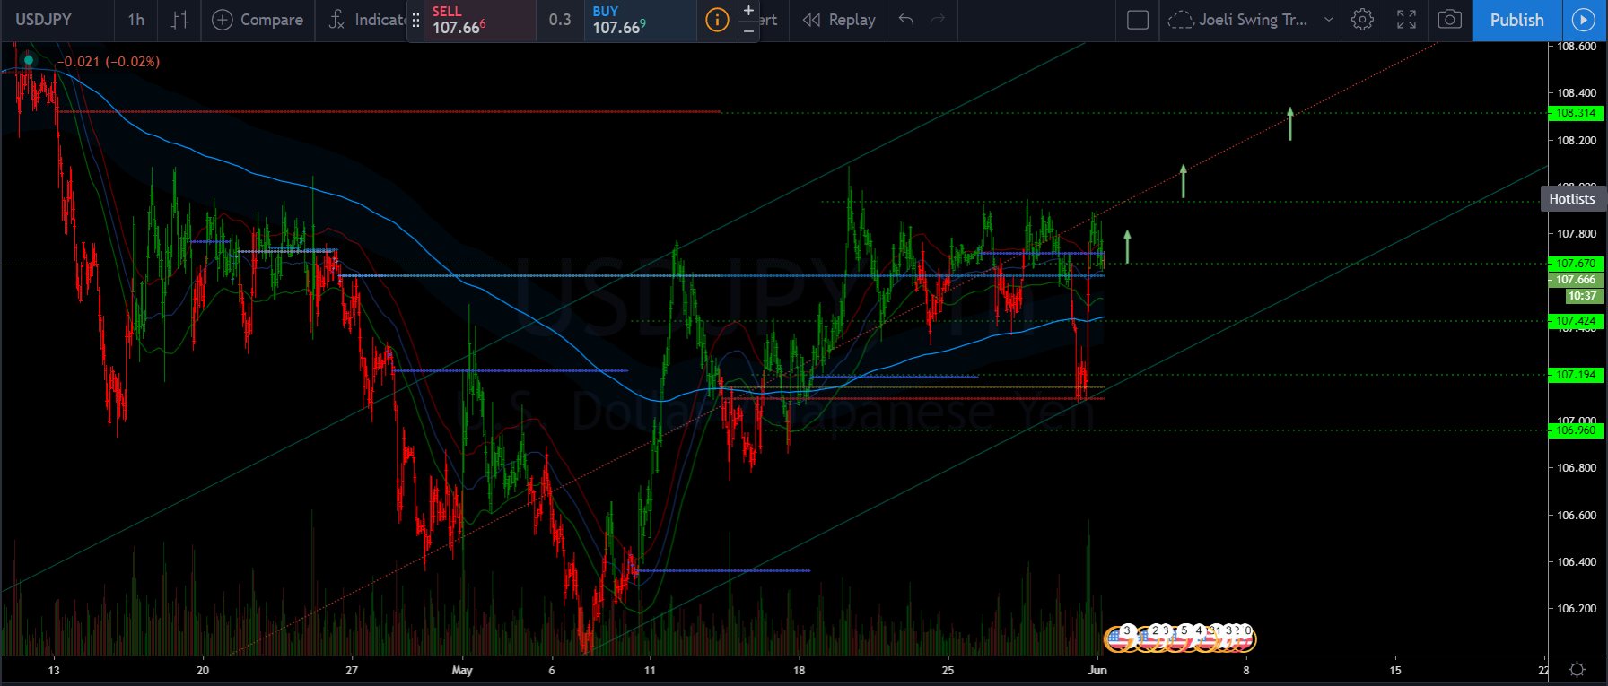
Task: Open the select layout square icon
Action: pos(1137,20)
